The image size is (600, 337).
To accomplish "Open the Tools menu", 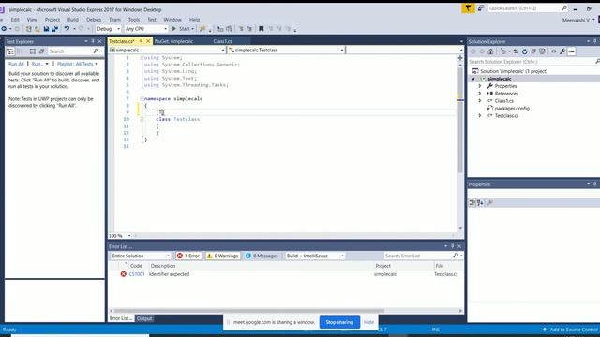I will click(x=133, y=20).
